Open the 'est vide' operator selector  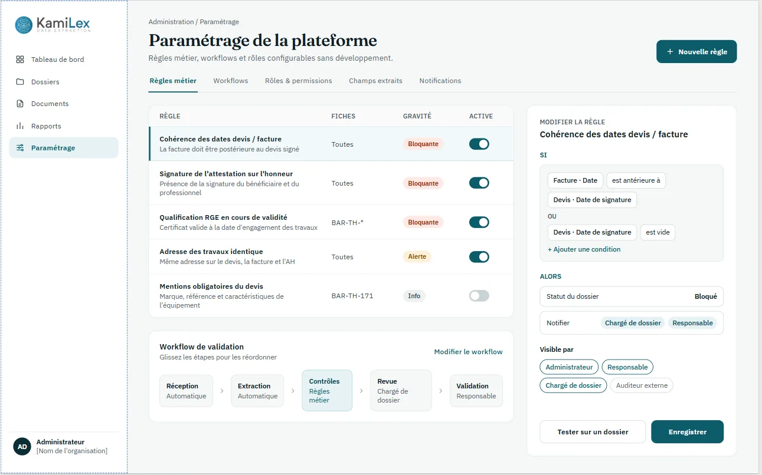[x=658, y=232]
